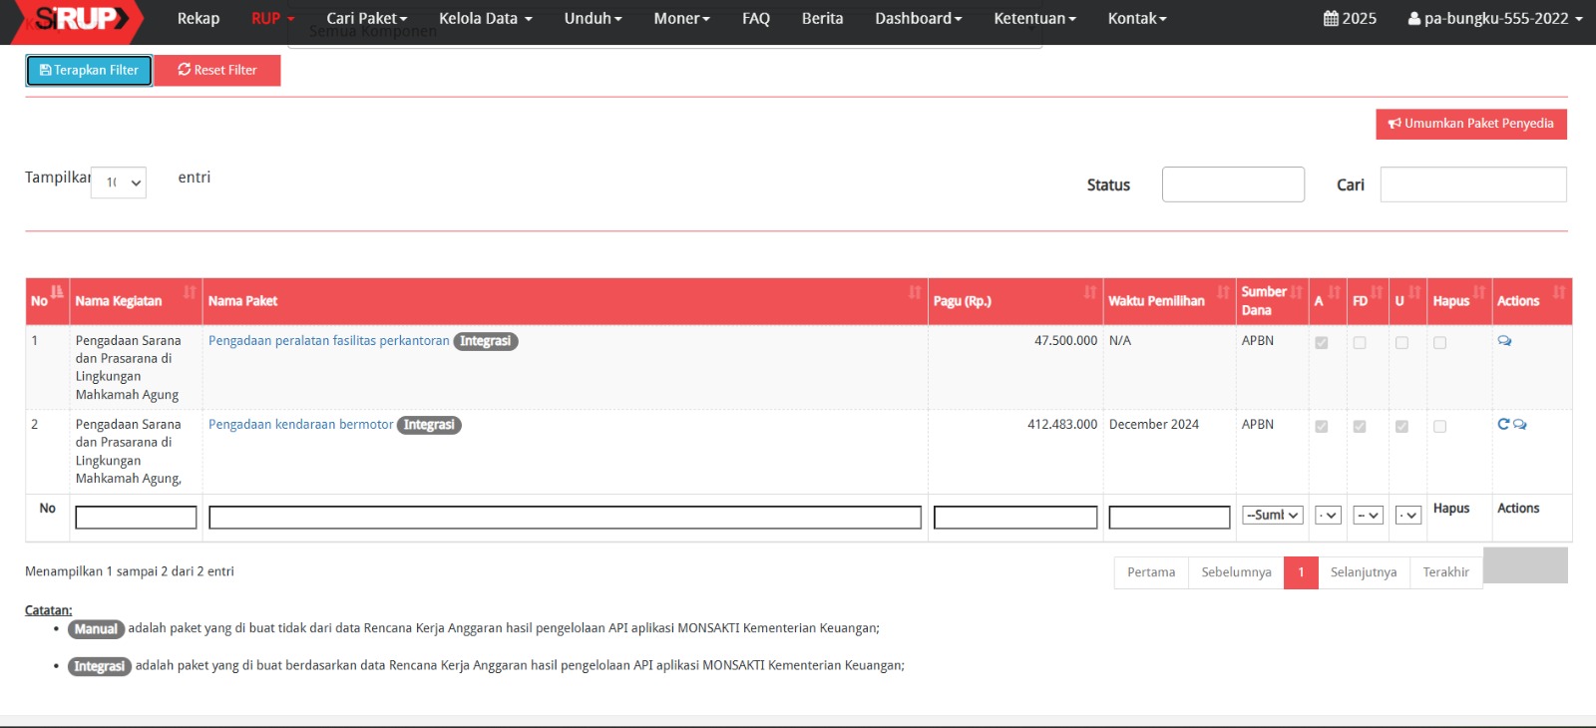1596x728 pixels.
Task: Open the Tampilkan entries count dropdown
Action: pyautogui.click(x=119, y=182)
